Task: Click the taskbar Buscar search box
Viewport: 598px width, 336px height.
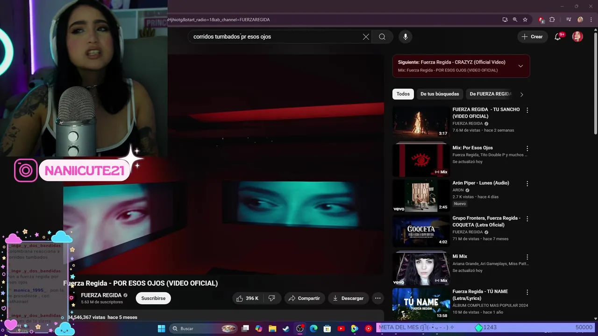Action: [203, 329]
